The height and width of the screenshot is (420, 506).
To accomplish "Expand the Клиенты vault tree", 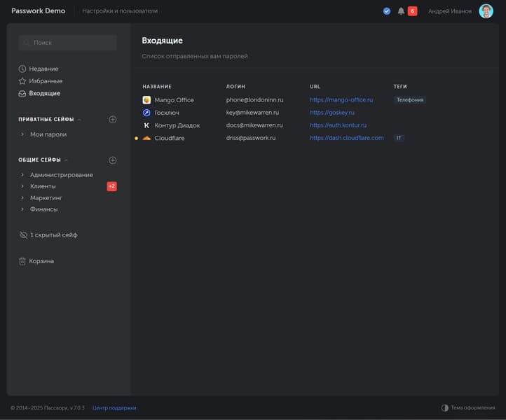I will coord(22,186).
